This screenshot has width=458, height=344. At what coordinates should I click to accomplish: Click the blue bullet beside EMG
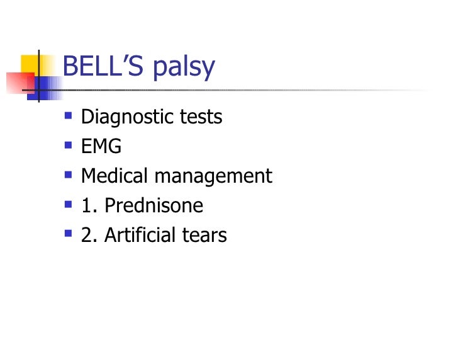(68, 145)
